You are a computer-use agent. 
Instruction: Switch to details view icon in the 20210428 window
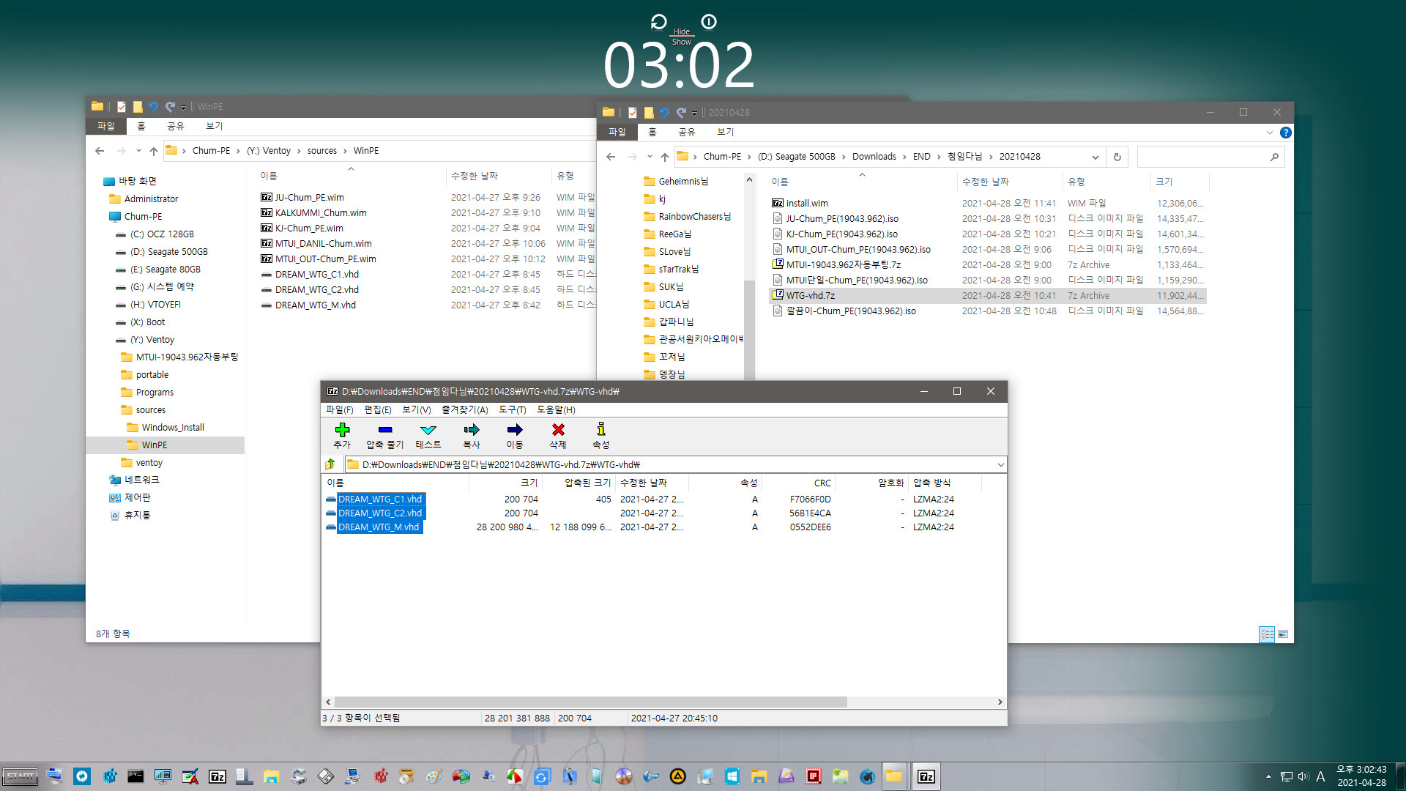point(1267,634)
